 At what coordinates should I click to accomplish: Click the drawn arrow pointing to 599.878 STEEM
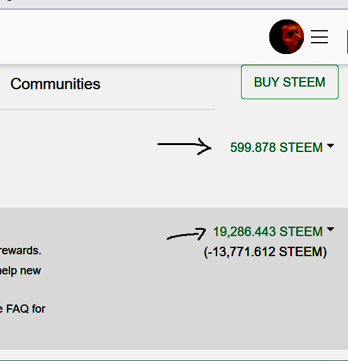tap(184, 146)
